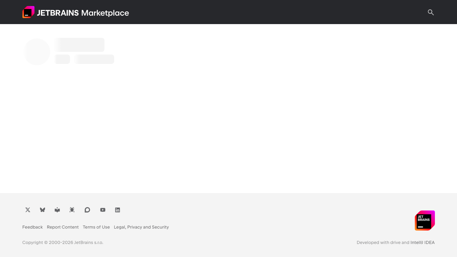This screenshot has width=457, height=257.
Task: Open the search magnifier in header
Action: (431, 12)
